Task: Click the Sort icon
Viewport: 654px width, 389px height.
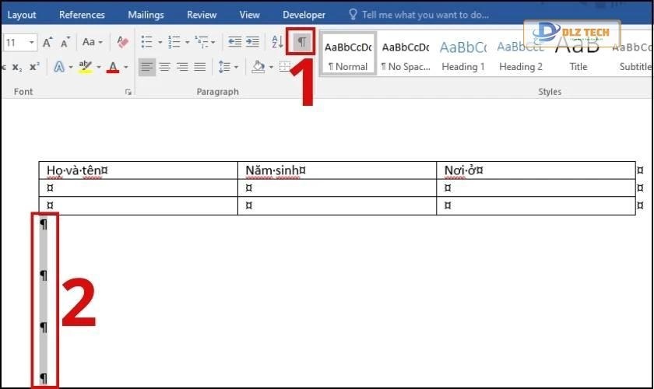Action: tap(277, 42)
